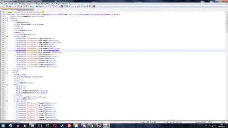Image resolution: width=228 pixels, height=128 pixels.
Task: Click the Open file toolbar icon
Action: (4, 6)
